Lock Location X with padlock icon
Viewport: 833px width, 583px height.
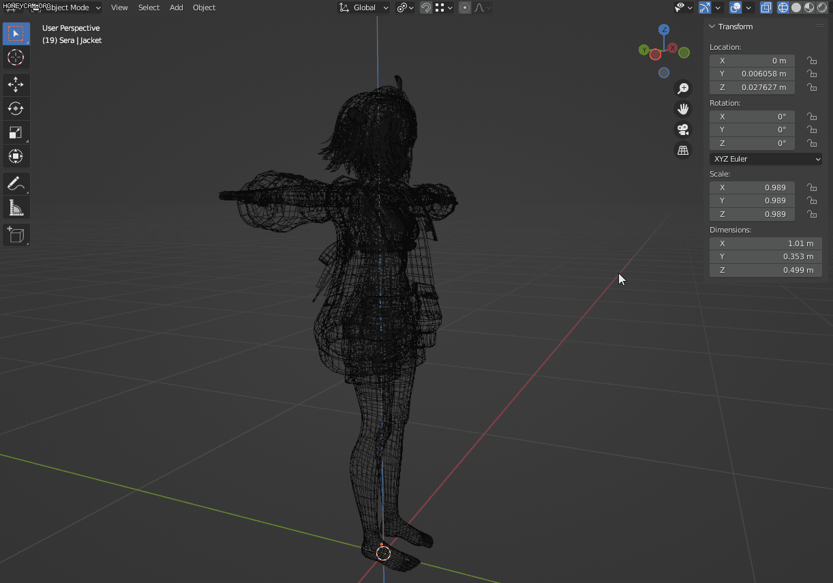click(812, 61)
